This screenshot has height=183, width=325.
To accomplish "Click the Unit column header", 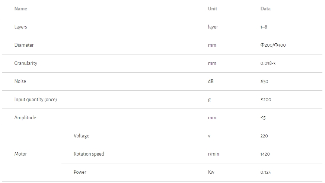I will [212, 9].
